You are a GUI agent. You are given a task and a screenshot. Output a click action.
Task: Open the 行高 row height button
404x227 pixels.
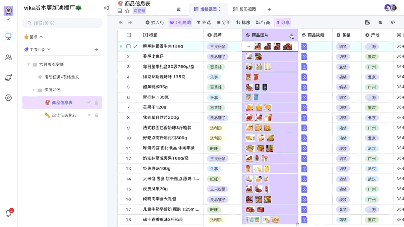click(263, 22)
